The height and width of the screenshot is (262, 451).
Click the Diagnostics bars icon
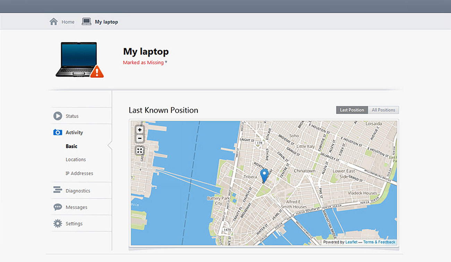click(58, 190)
